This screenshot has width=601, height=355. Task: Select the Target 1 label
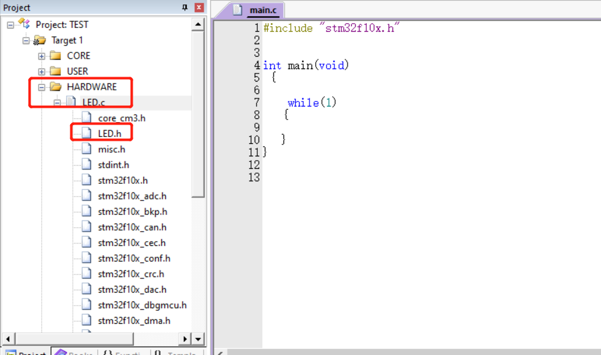click(67, 40)
